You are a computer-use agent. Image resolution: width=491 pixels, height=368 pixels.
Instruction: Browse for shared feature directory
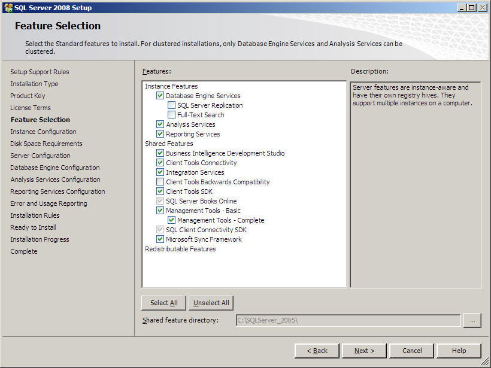472,321
